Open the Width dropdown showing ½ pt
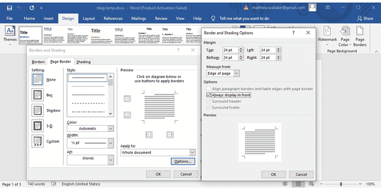This screenshot has height=190, width=381. pos(111,143)
